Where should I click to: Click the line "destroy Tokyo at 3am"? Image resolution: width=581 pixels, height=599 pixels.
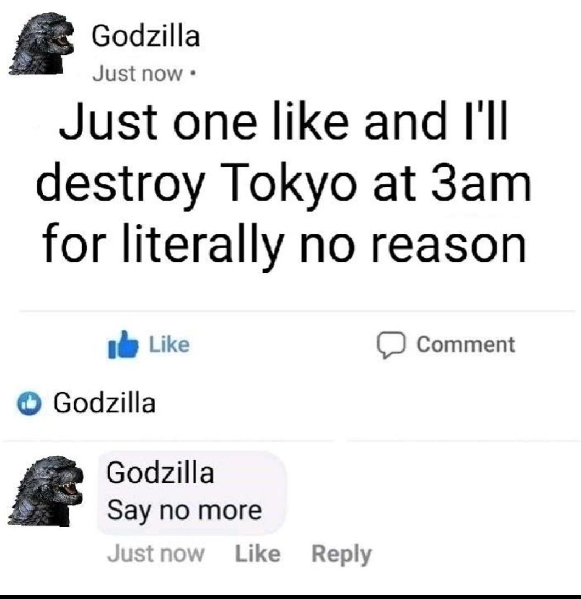tap(284, 184)
